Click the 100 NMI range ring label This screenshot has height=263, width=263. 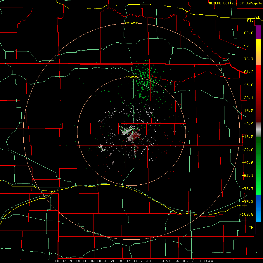131,23
